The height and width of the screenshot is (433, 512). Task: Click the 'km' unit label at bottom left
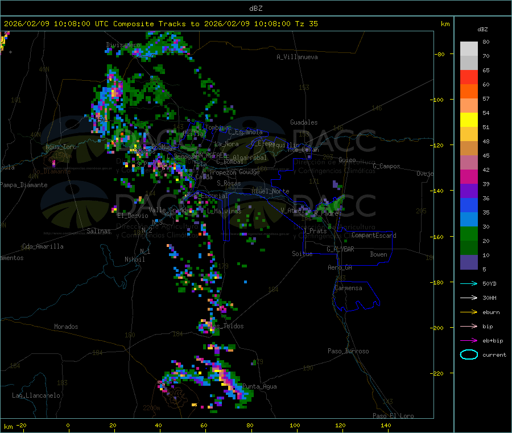[x=8, y=427]
